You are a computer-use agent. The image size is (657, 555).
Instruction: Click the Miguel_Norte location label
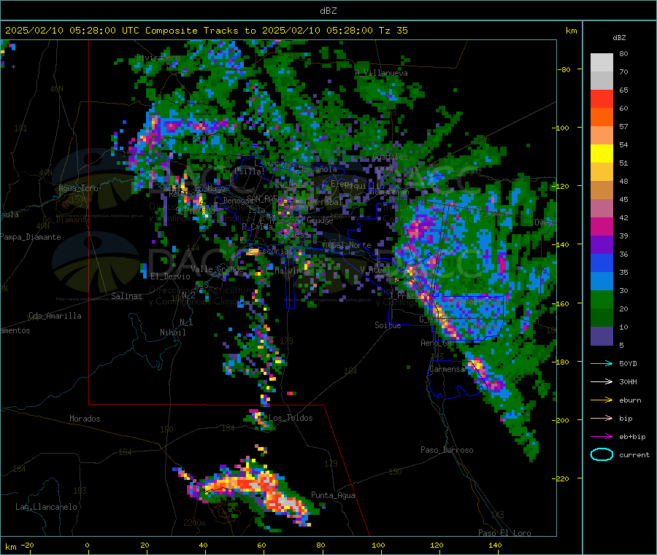coord(347,245)
